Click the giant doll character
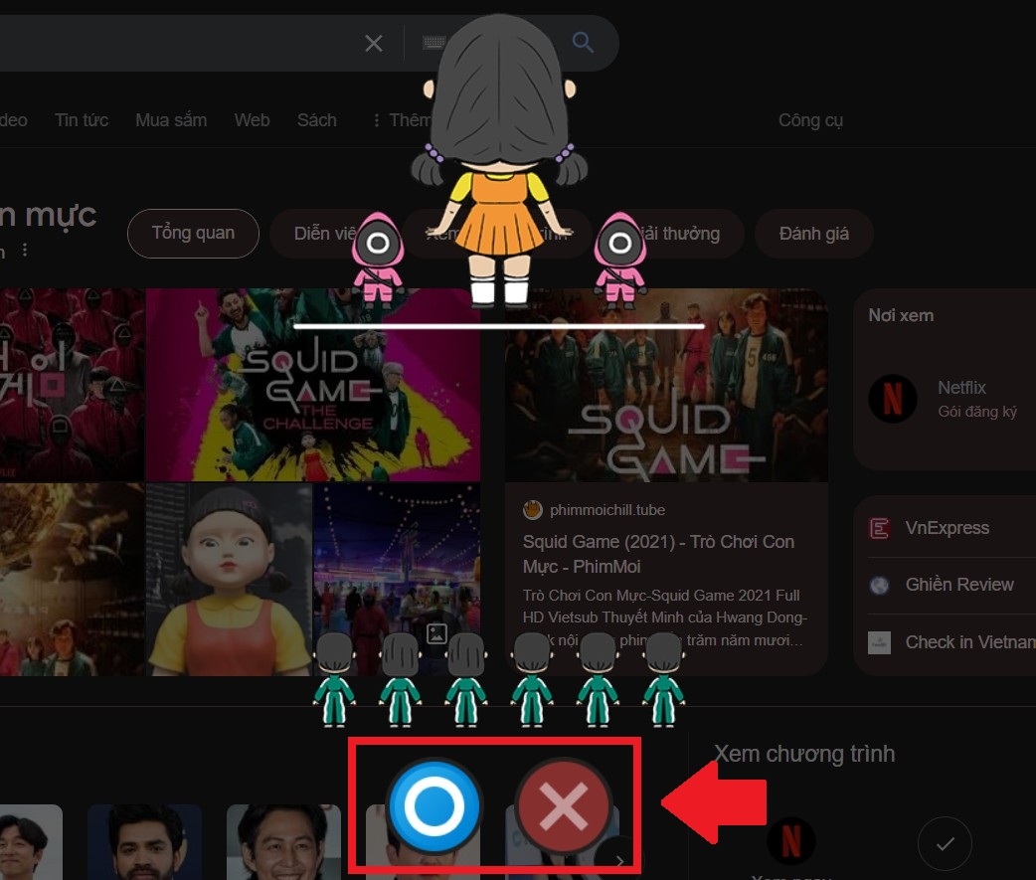The height and width of the screenshot is (880, 1036). [x=499, y=161]
